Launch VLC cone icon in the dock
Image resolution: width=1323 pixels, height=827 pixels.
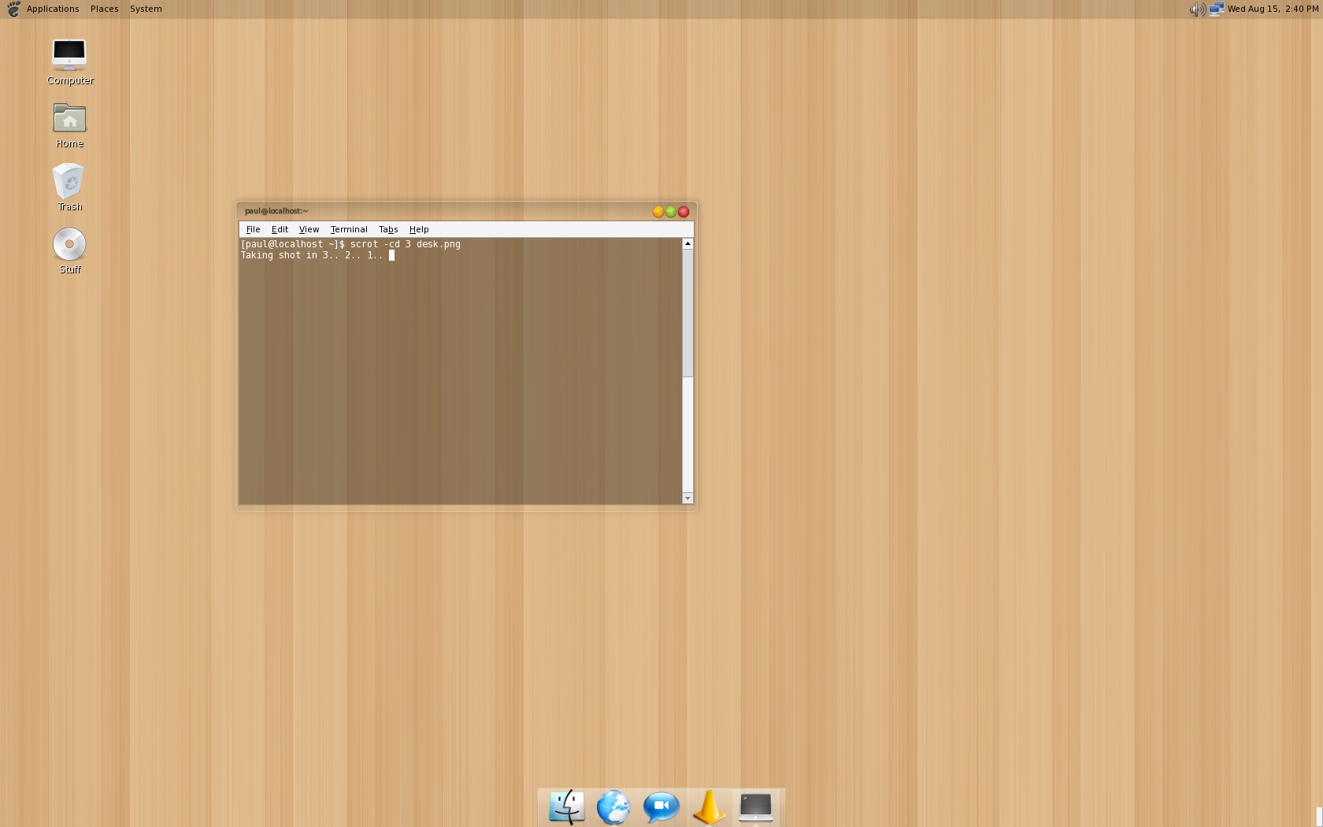(709, 807)
